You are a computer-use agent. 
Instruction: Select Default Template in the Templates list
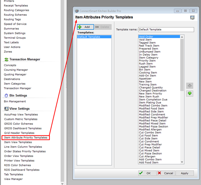(x=89, y=37)
